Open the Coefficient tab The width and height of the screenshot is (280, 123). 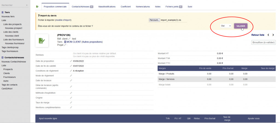click(126, 7)
